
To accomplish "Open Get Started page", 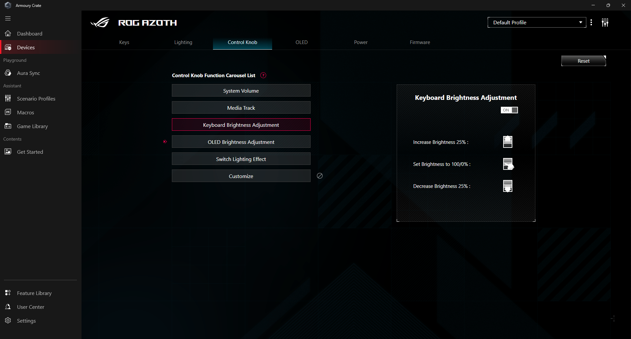I will [x=41, y=152].
